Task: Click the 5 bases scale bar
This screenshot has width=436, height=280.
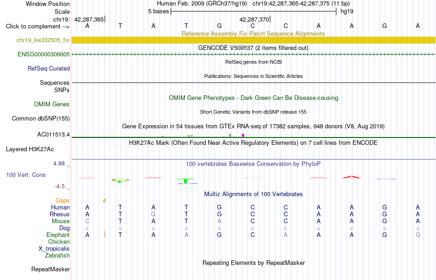Action: (253, 11)
